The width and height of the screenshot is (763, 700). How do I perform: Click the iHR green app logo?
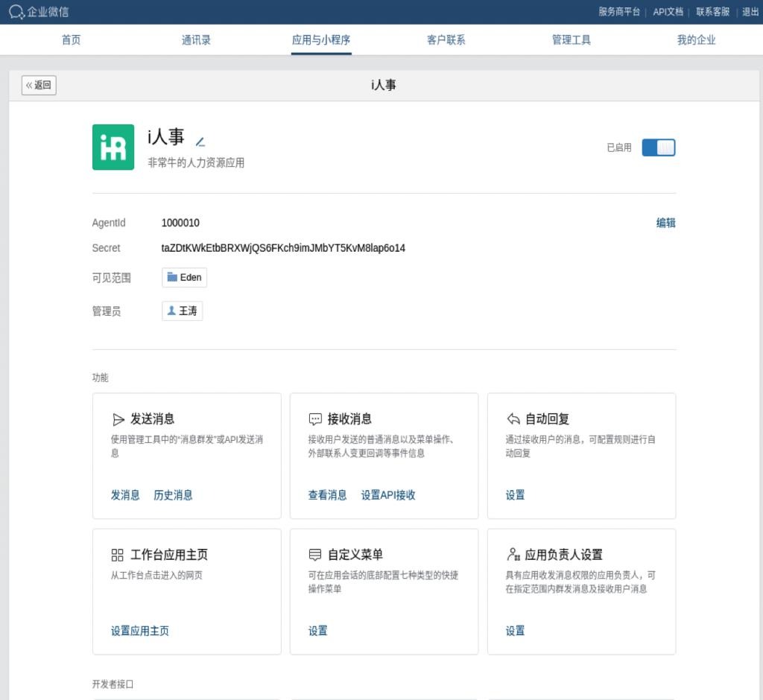pyautogui.click(x=113, y=147)
